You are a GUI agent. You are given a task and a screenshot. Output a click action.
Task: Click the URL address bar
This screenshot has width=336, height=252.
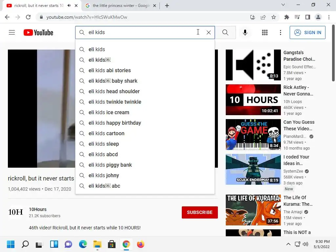141,17
